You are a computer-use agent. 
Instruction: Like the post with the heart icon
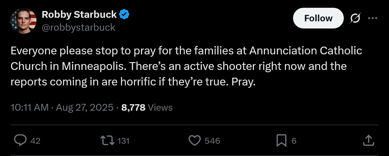[x=194, y=140]
